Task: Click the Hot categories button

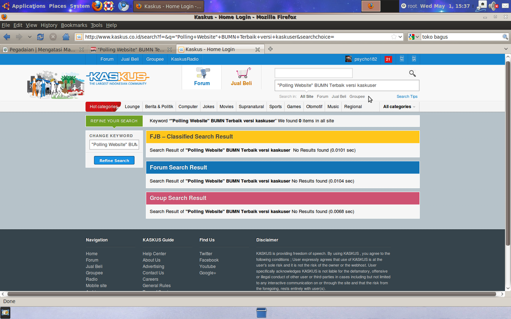Action: [x=103, y=106]
